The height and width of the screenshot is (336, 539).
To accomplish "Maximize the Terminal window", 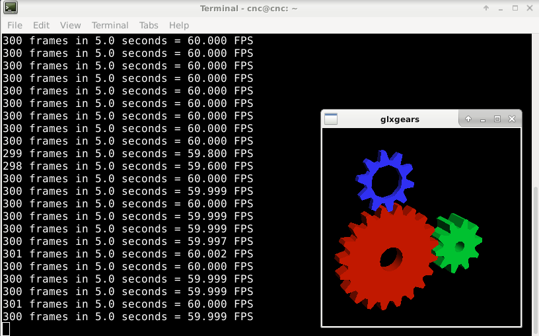I will click(515, 8).
